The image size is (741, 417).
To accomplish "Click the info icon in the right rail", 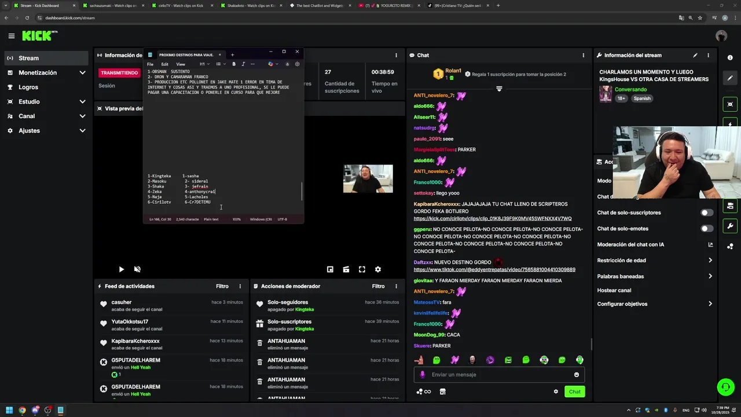I will coord(730,57).
